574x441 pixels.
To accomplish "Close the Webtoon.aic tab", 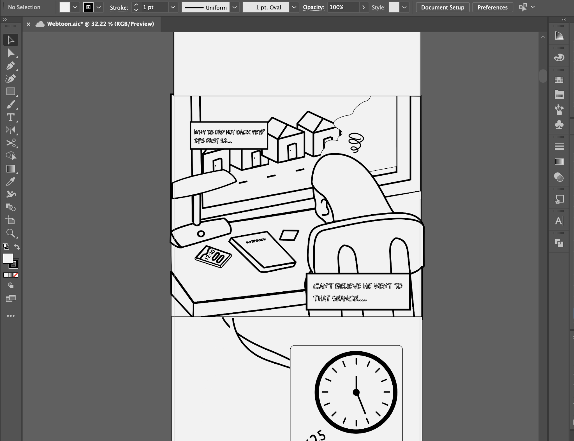I will pyautogui.click(x=28, y=24).
